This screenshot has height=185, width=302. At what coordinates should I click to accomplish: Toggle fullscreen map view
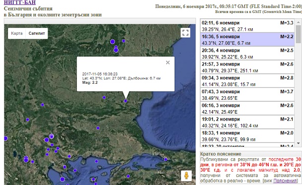point(185,33)
